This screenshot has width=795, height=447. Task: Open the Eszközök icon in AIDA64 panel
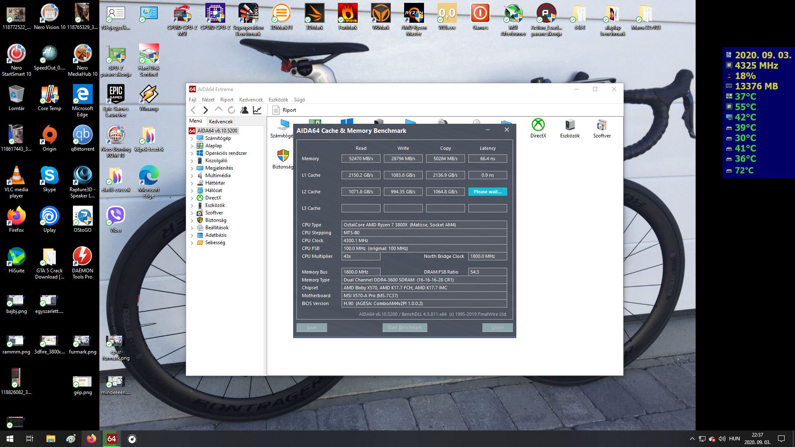click(570, 128)
